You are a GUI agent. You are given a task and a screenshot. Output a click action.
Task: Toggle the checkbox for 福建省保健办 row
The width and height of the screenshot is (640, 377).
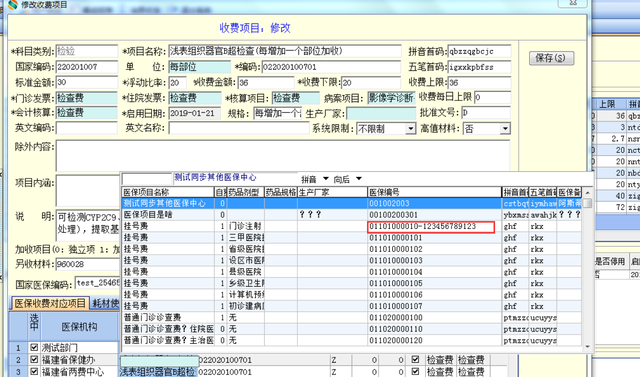(34, 360)
